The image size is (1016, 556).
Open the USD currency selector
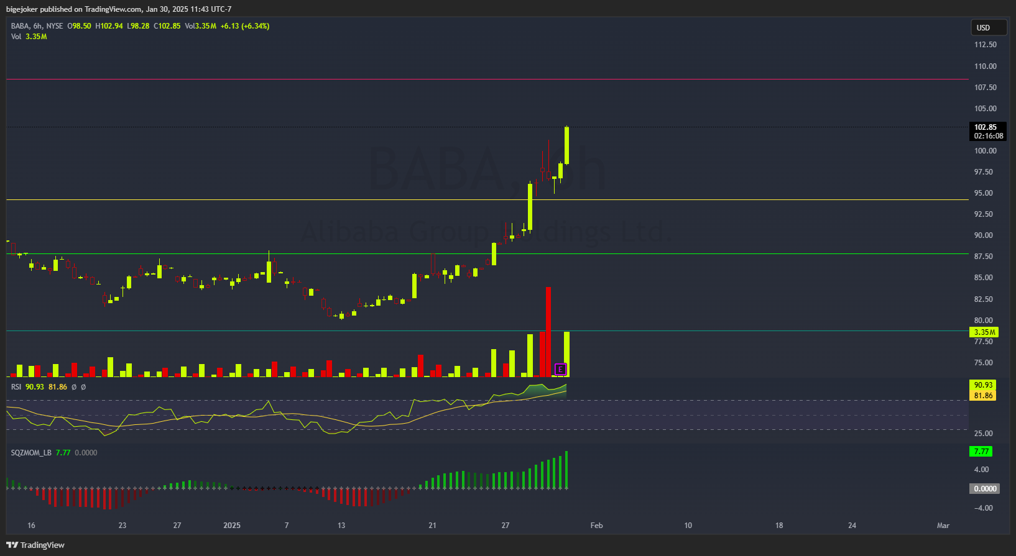click(x=989, y=27)
